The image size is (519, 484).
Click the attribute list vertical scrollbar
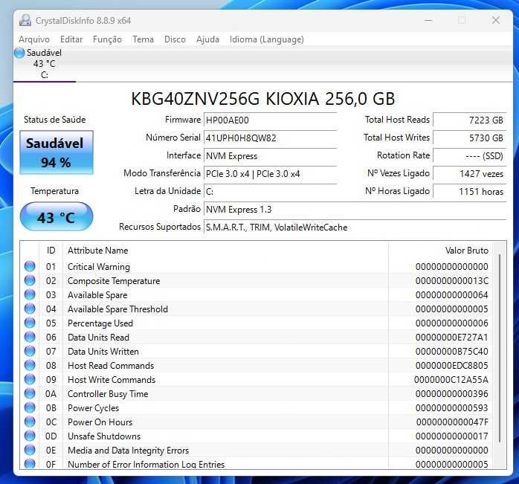(x=500, y=348)
